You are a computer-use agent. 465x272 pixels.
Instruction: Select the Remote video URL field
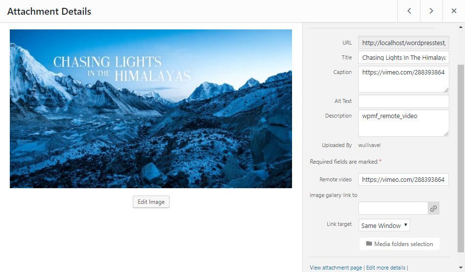(403, 179)
